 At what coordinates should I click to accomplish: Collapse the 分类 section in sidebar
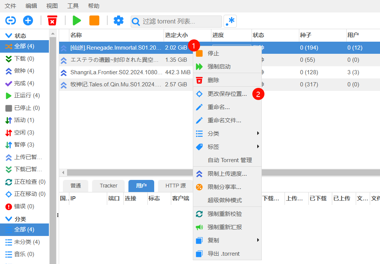(9, 218)
